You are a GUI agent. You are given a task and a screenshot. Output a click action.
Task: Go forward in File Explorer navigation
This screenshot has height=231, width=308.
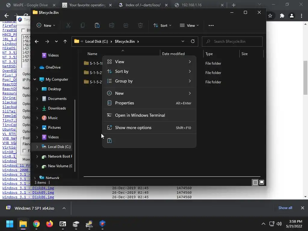coord(47,42)
